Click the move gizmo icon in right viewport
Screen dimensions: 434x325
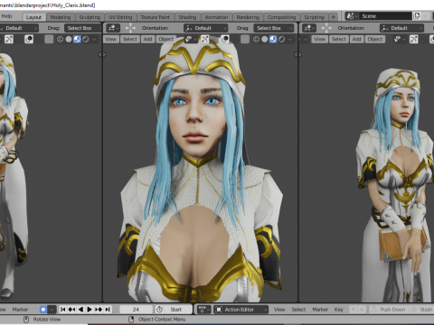(x=326, y=28)
